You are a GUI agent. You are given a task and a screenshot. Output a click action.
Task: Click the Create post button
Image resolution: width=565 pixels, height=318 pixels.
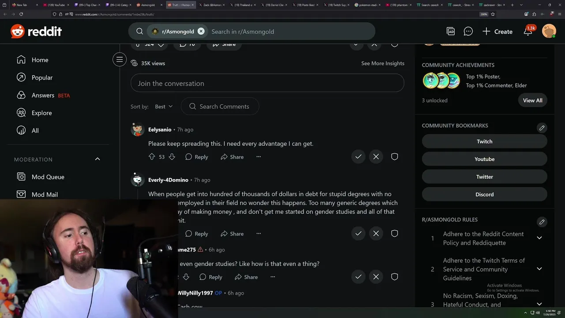coord(497,31)
